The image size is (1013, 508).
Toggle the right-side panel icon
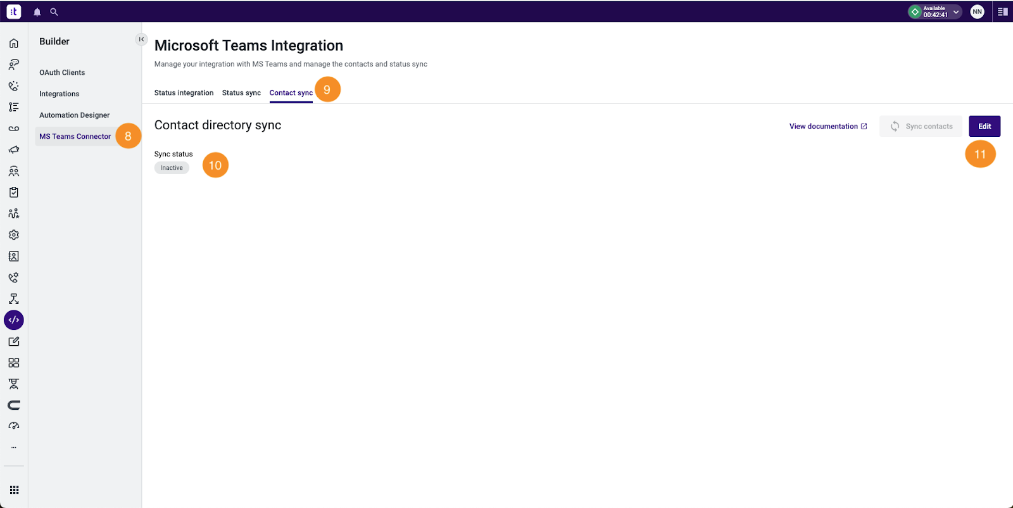(1002, 12)
